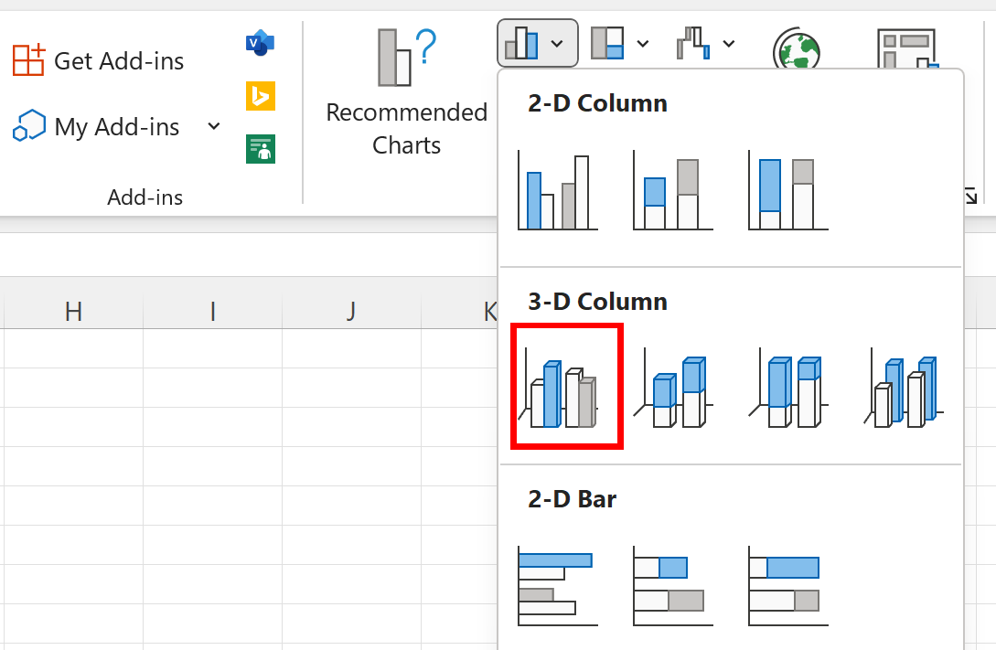The image size is (996, 650).
Task: Select the Waterfall chart tool icon
Action: click(x=693, y=43)
